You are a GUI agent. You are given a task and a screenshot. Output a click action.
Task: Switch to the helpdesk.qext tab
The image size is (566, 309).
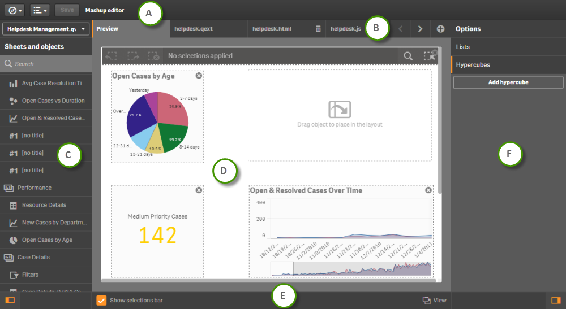click(194, 28)
